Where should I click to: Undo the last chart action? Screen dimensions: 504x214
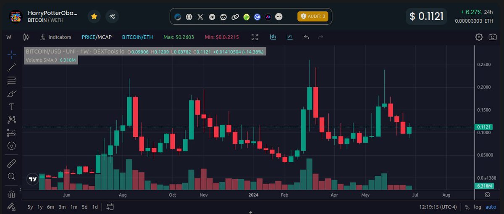tap(307, 37)
